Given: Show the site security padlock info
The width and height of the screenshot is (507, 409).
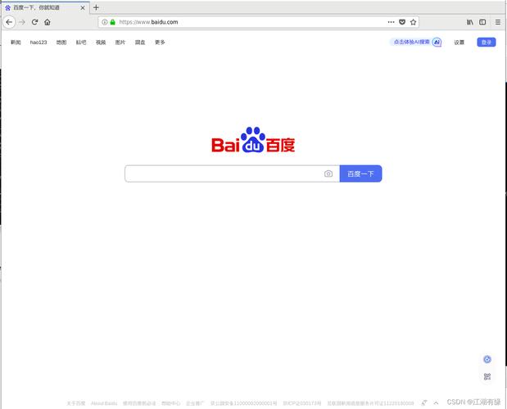Looking at the screenshot, I should click(x=112, y=22).
